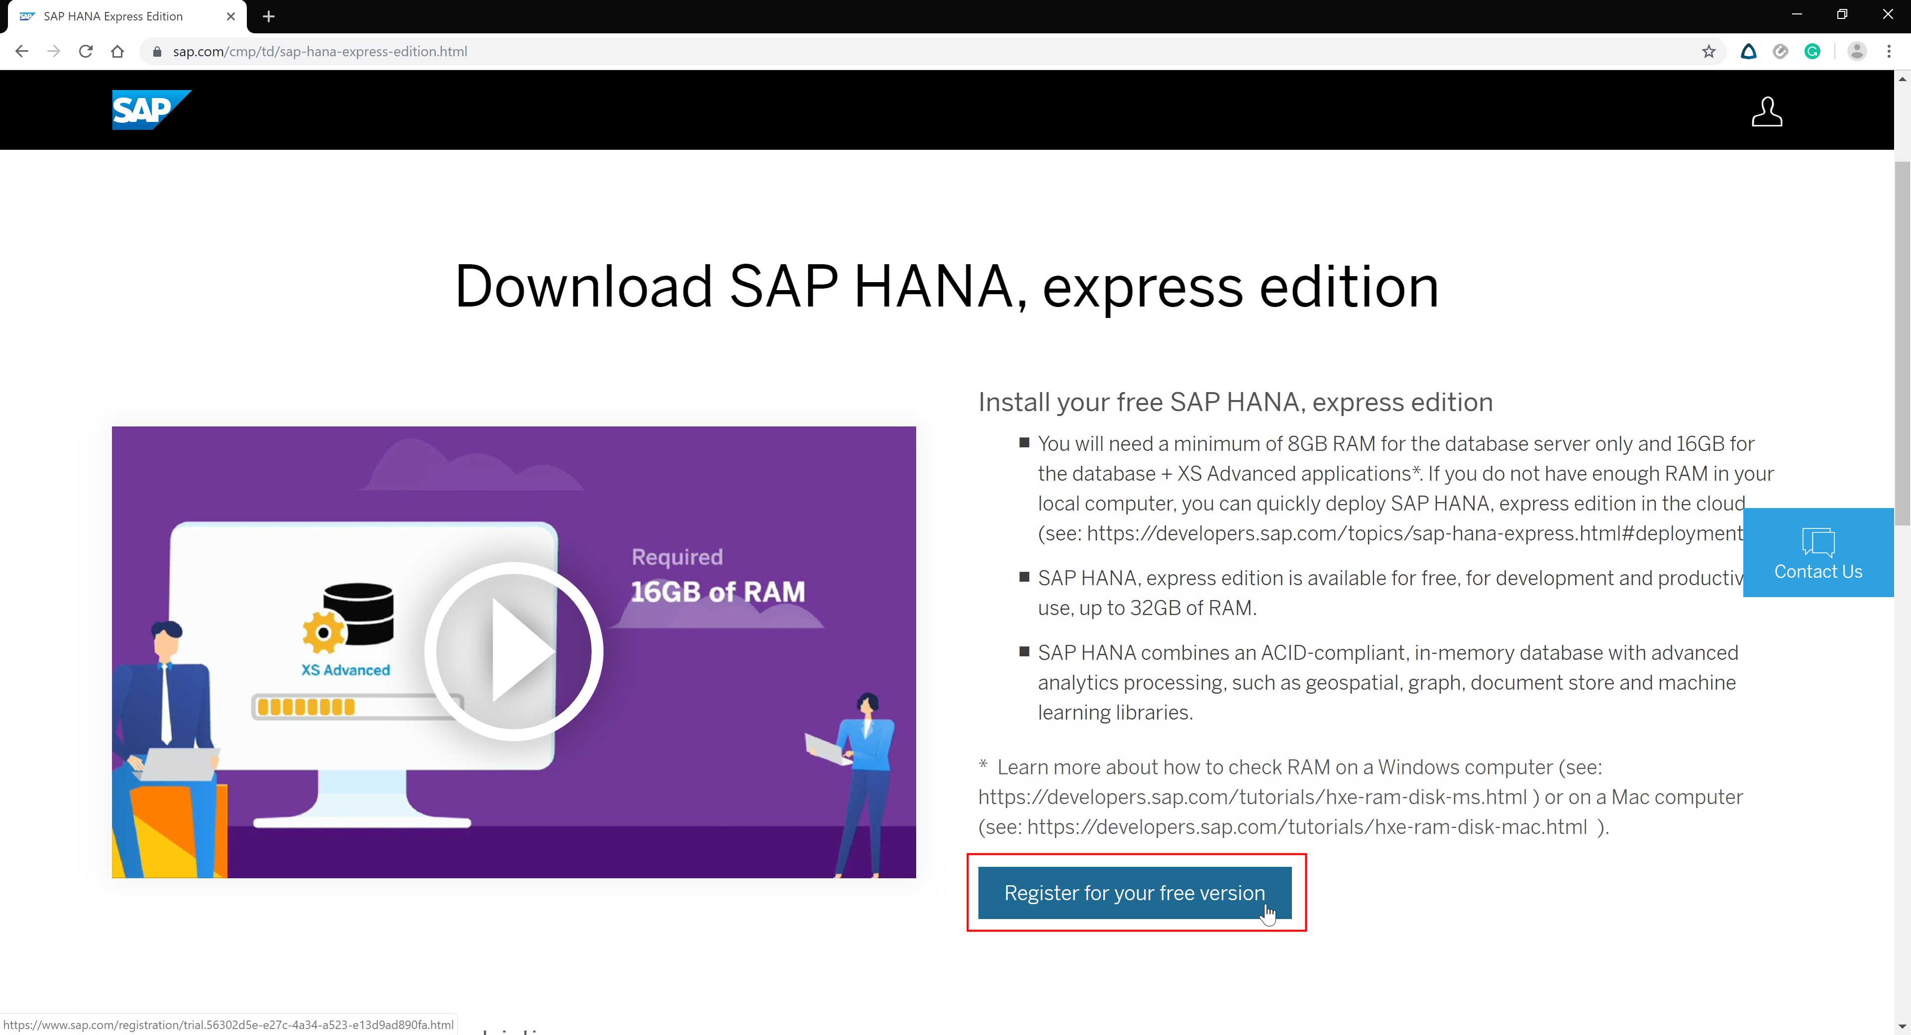Bookmark this page with the star
Viewport: 1911px width, 1035px height.
click(1708, 51)
